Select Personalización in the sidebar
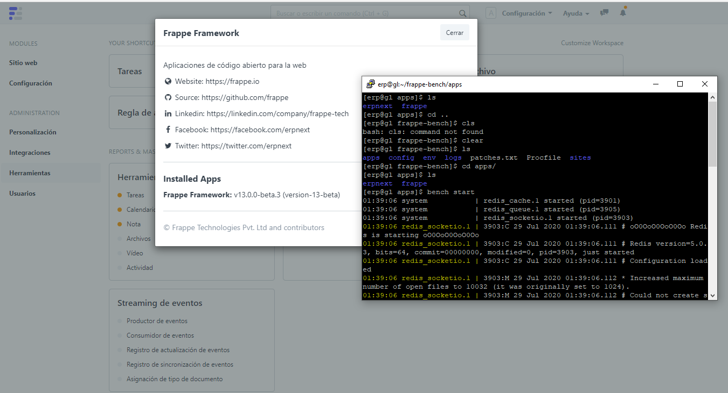Image resolution: width=728 pixels, height=393 pixels. coord(33,132)
